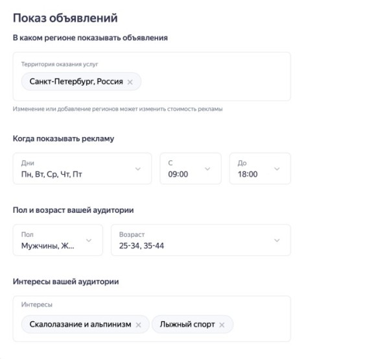Remove the Лыжный спорт interest tag
The image size is (389, 359).
[222, 325]
